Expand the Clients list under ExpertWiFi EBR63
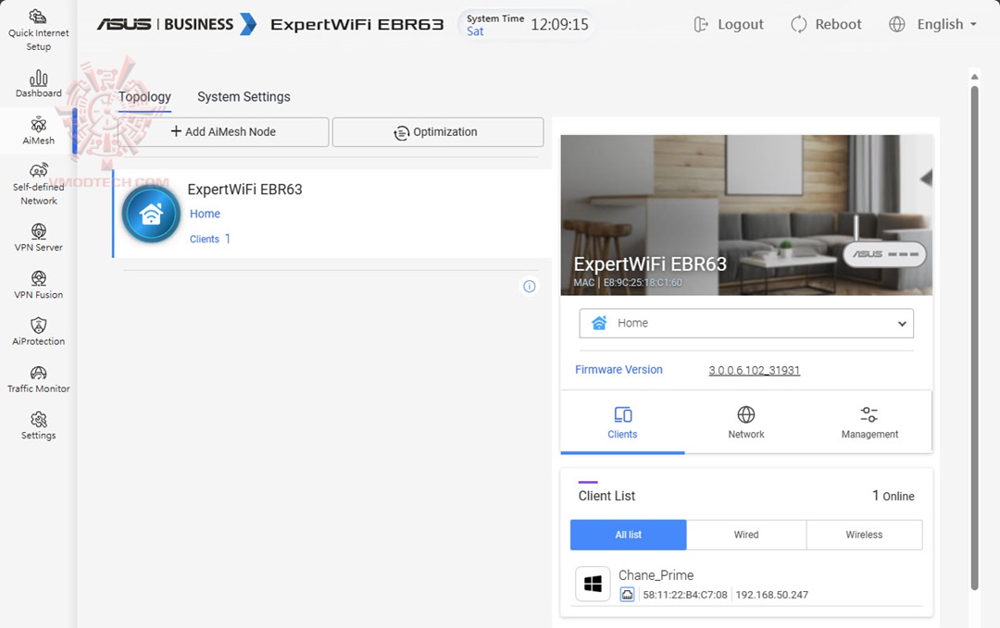 click(x=209, y=239)
